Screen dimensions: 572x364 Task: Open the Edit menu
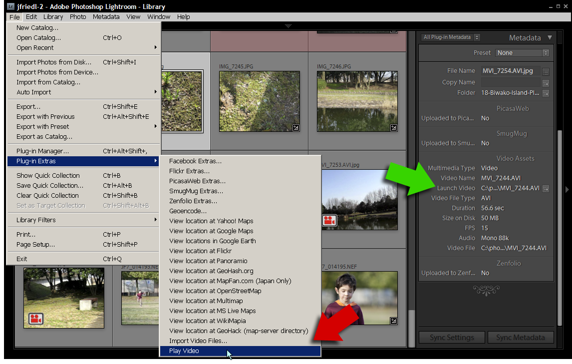tap(31, 17)
